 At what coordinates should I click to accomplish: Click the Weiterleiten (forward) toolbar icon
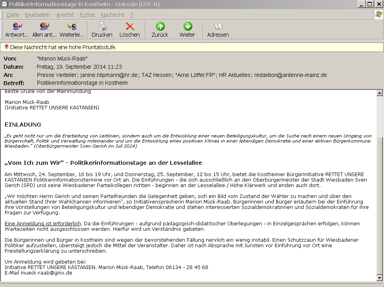pyautogui.click(x=72, y=27)
